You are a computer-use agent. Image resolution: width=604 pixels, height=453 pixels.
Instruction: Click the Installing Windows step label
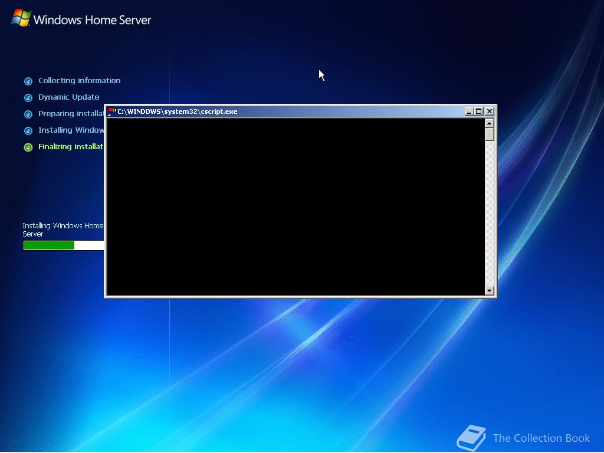point(71,130)
